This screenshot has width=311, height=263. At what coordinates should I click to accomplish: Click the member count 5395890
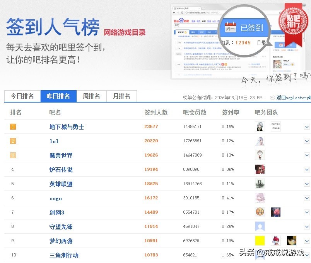(191, 169)
